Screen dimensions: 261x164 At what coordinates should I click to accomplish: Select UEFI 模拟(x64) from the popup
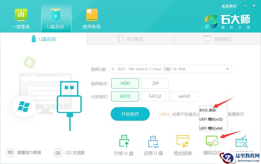click(x=211, y=128)
